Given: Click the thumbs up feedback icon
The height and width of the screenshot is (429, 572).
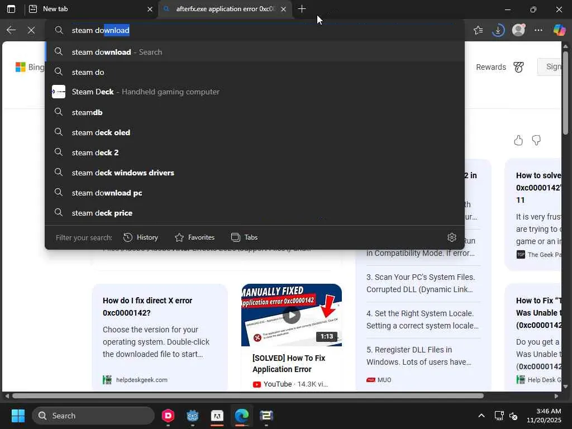Looking at the screenshot, I should tap(518, 140).
